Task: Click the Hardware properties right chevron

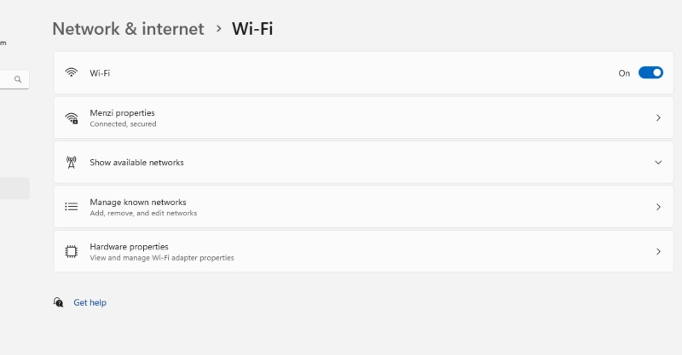Action: (x=658, y=251)
